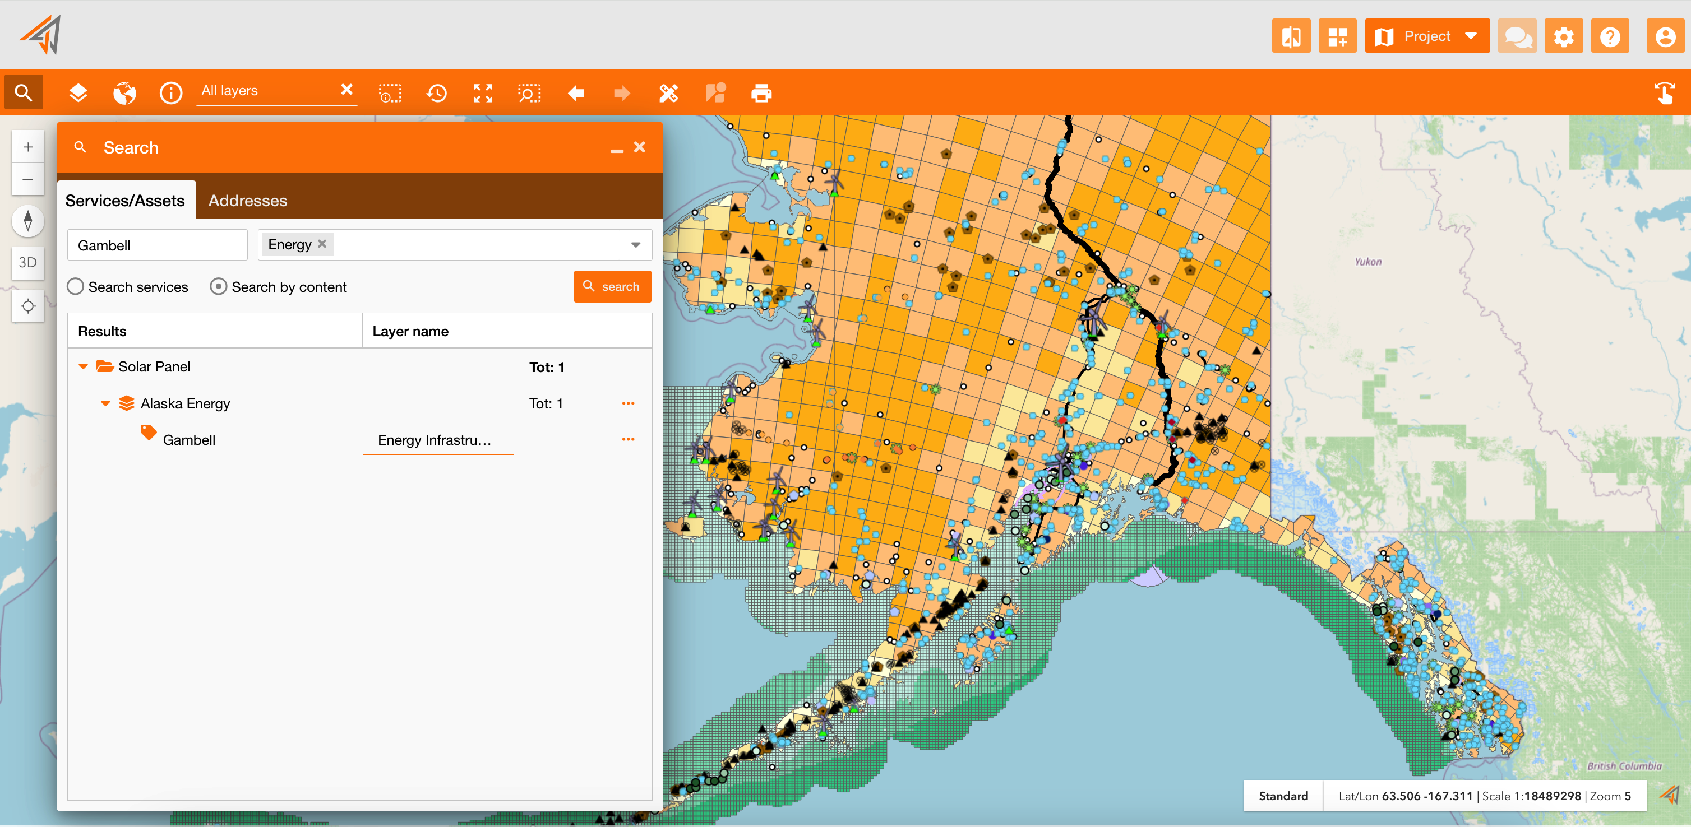Image resolution: width=1691 pixels, height=827 pixels.
Task: Click the orange search button
Action: 612,287
